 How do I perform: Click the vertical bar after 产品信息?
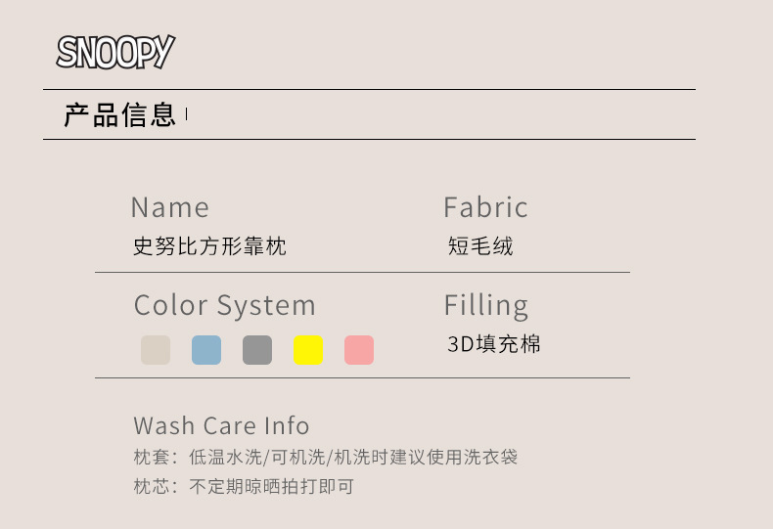(x=186, y=115)
